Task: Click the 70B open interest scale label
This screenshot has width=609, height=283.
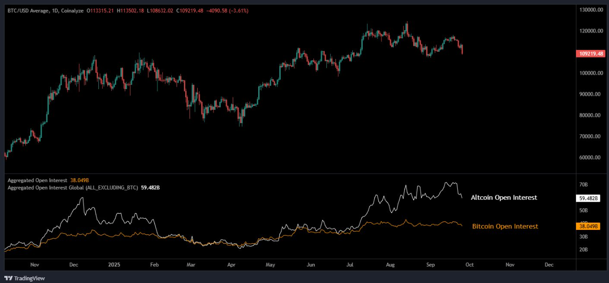Action: (584, 184)
